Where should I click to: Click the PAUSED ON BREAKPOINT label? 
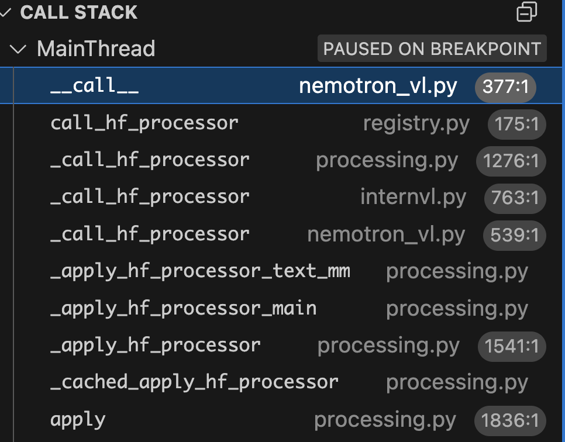[x=432, y=49]
